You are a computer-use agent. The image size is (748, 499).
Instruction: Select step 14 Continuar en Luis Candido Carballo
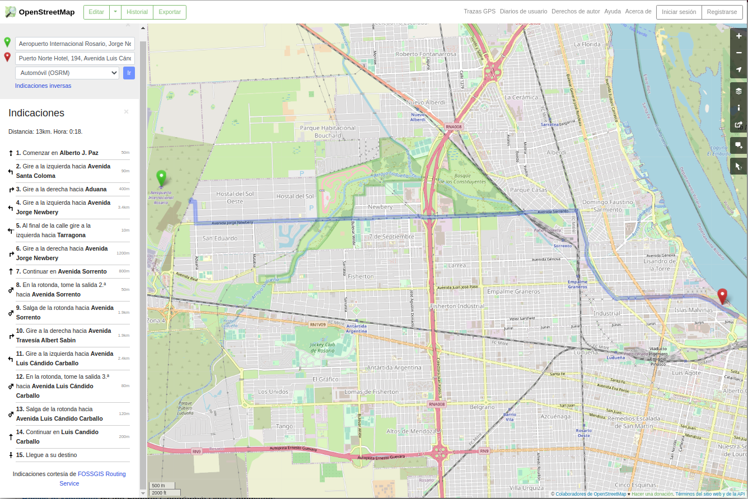[69, 437]
